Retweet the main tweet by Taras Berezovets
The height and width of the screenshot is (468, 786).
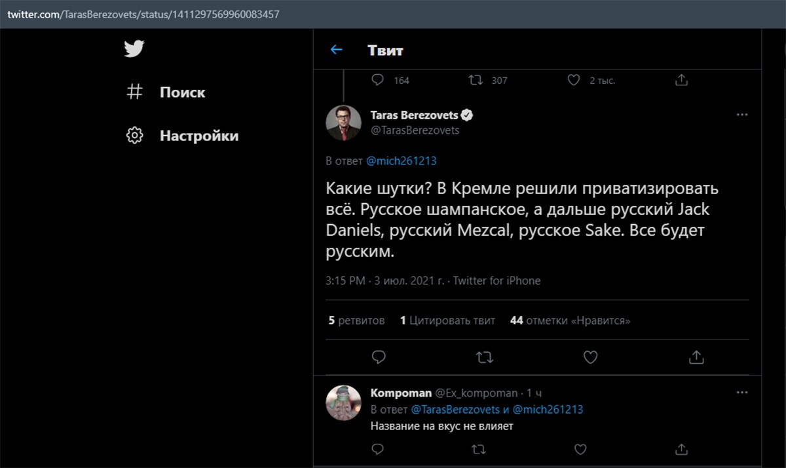pyautogui.click(x=484, y=357)
